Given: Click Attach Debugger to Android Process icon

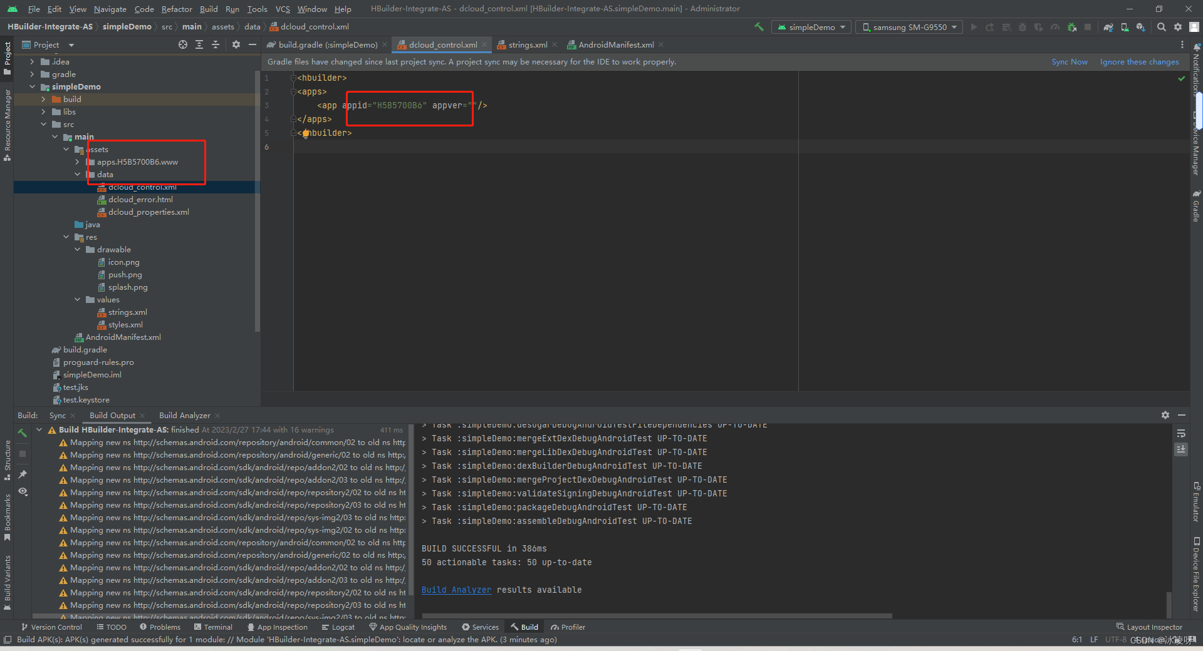Looking at the screenshot, I should tap(1072, 27).
